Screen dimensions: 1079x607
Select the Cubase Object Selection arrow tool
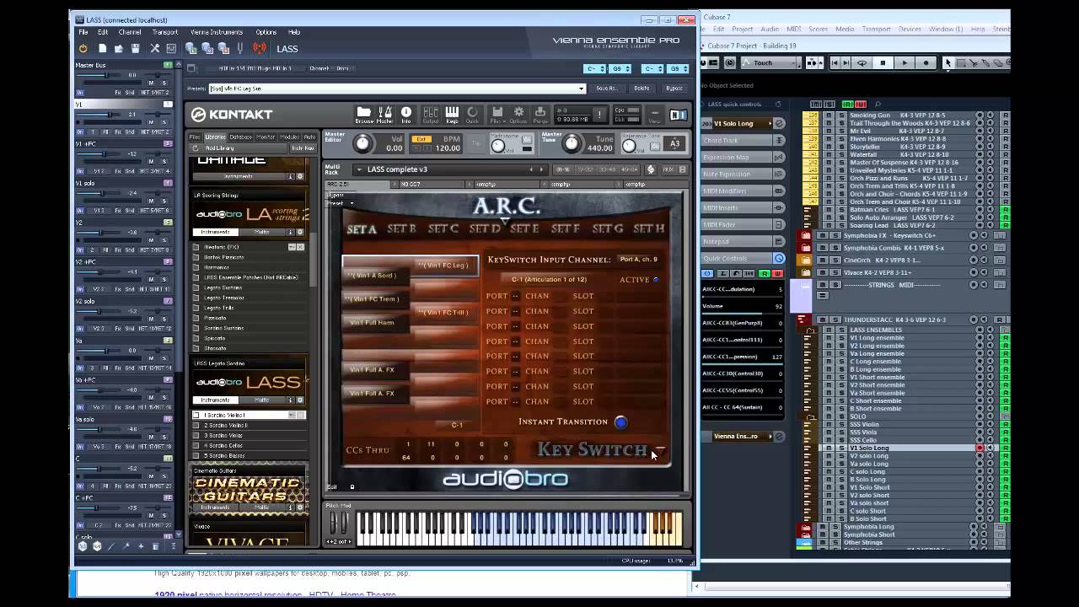(x=948, y=62)
